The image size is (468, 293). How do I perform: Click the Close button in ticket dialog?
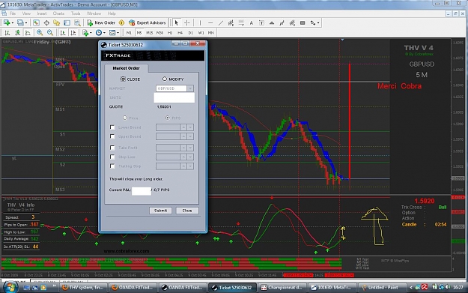[x=187, y=211]
